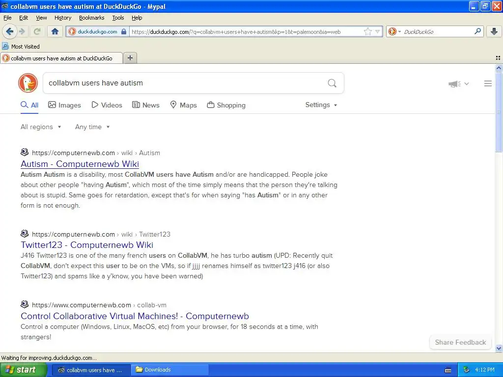Click favicon beside the collab-vm result
The image size is (503, 377).
[x=25, y=304]
